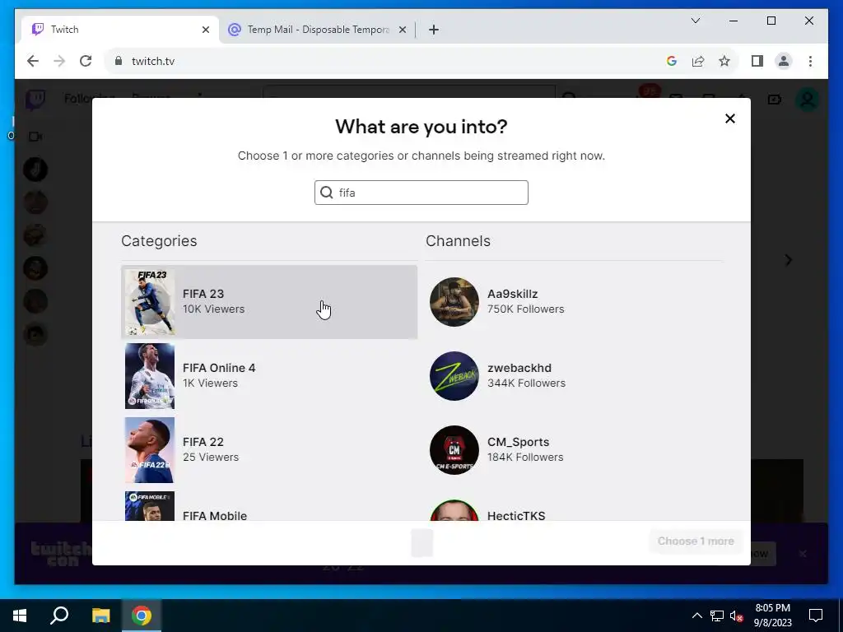
Task: Click 'FIFA 22' title text
Action: (203, 442)
